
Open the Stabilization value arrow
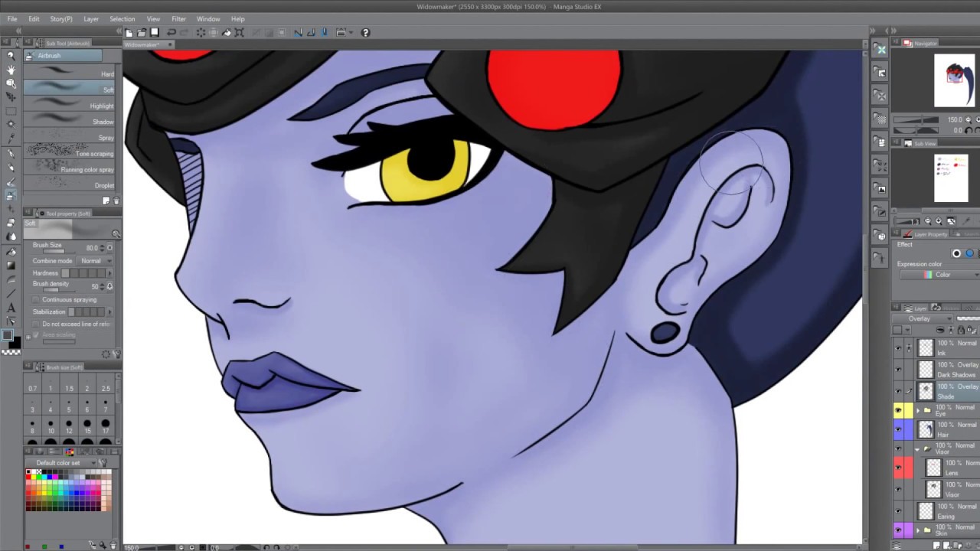(x=109, y=312)
